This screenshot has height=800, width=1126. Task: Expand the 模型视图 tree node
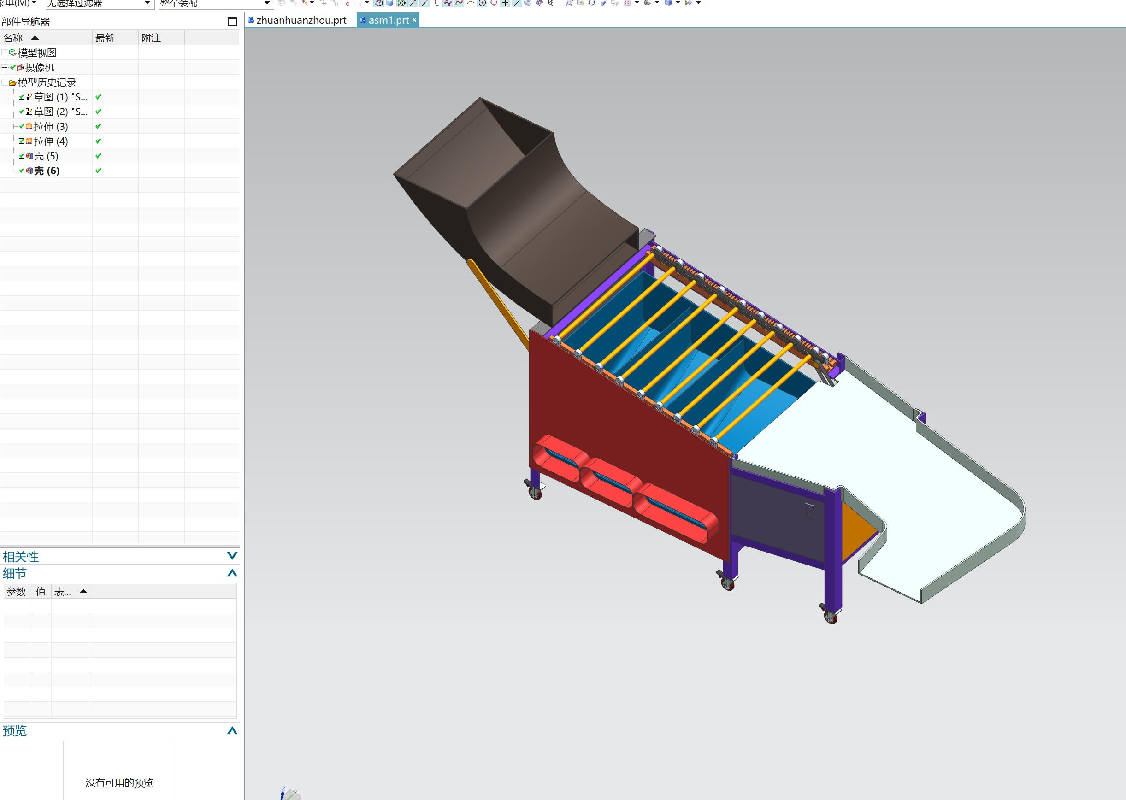[5, 53]
